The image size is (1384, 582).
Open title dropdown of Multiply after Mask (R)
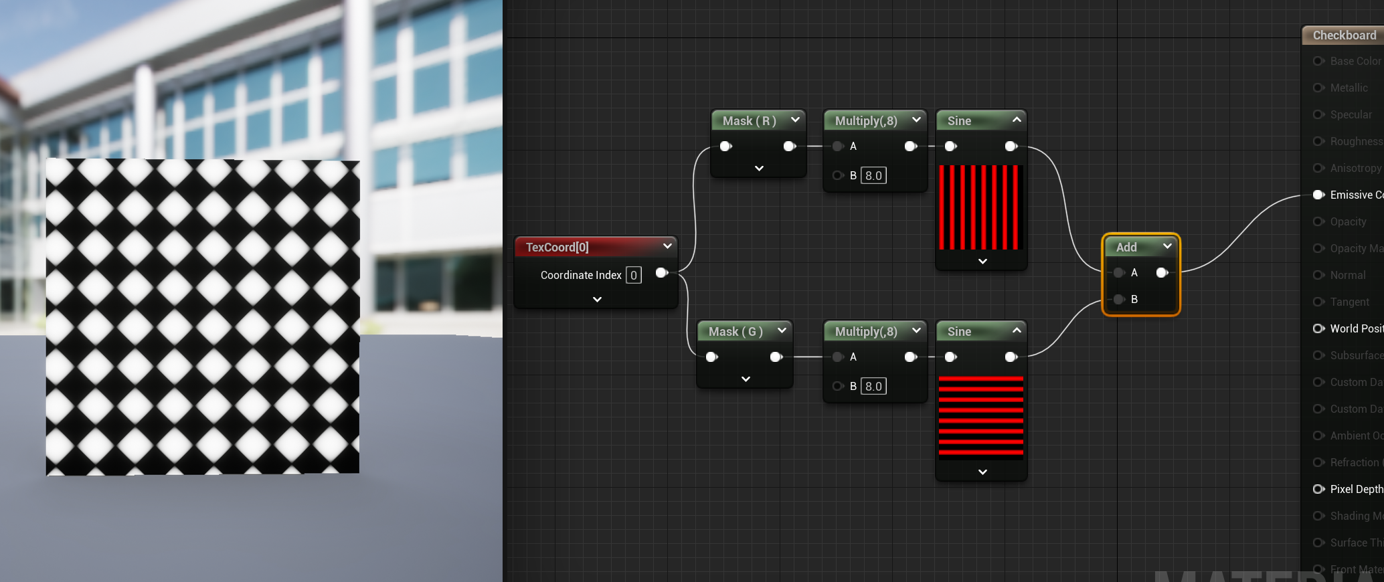(916, 120)
